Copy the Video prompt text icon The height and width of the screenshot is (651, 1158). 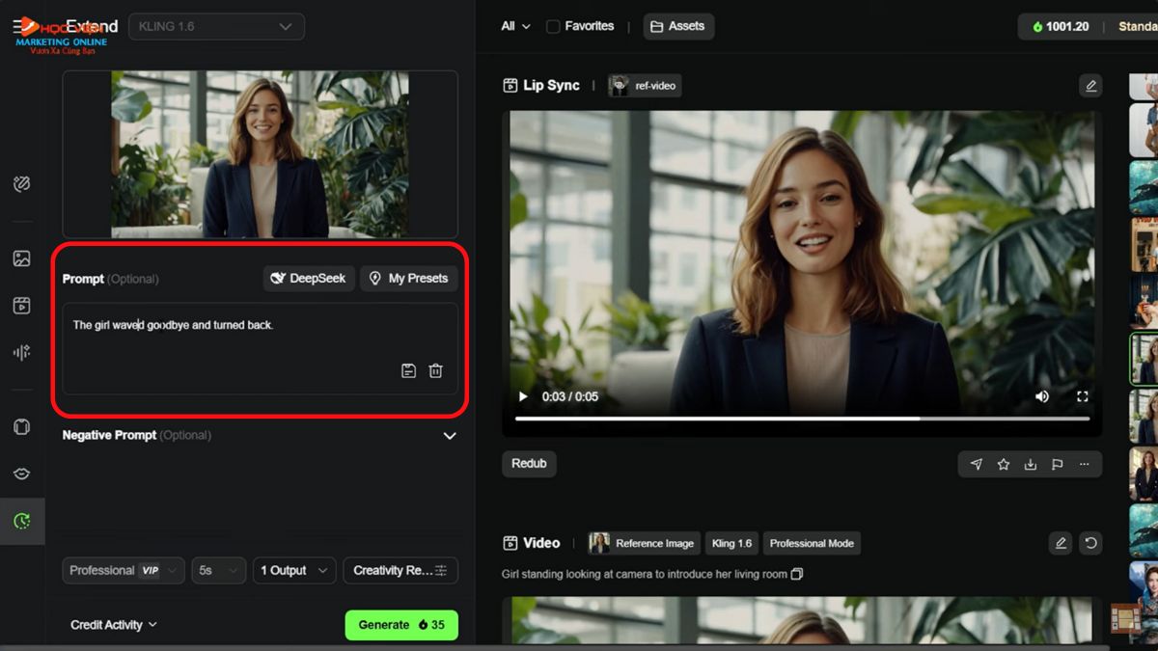tap(796, 574)
